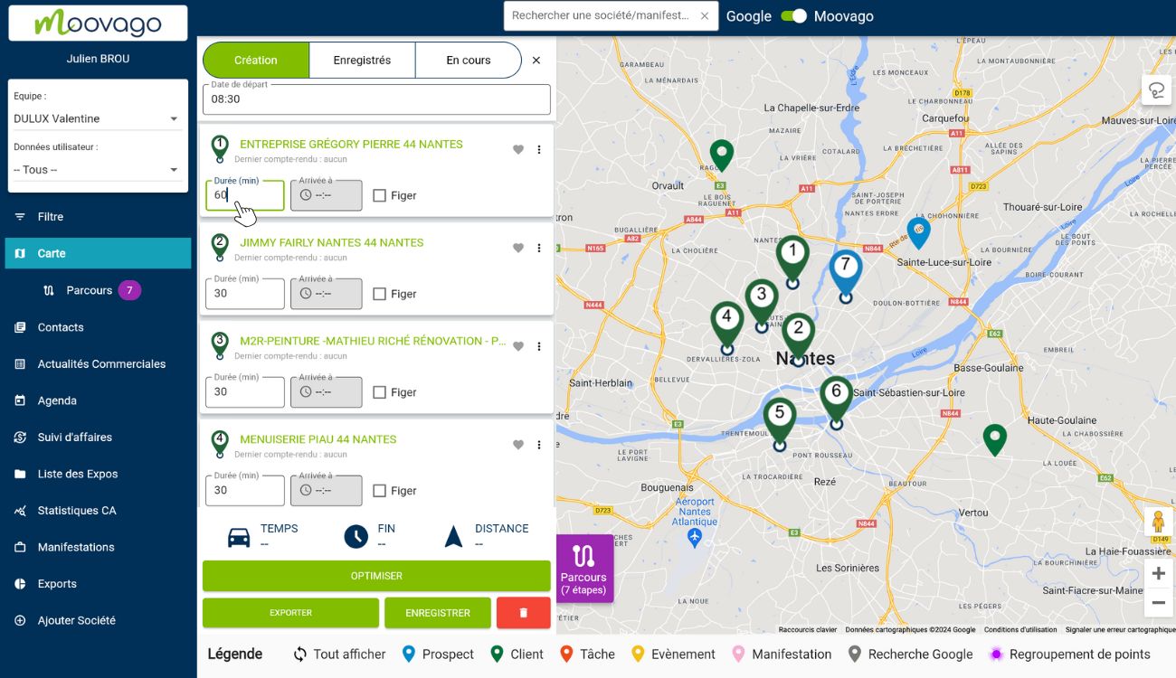Click the ENREGISTRER button

click(x=438, y=613)
